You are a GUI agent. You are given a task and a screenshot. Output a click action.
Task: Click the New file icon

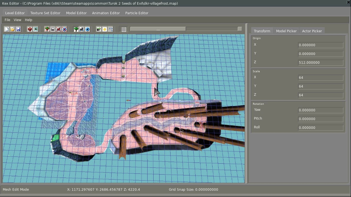pyautogui.click(x=7, y=29)
